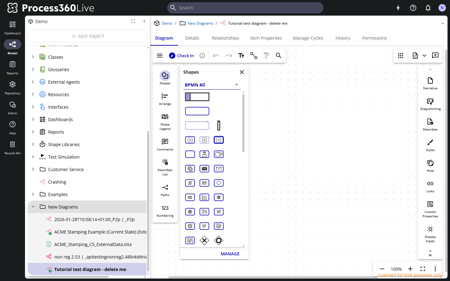Select the Connector line tool
This screenshot has height=281, width=450.
(x=254, y=56)
